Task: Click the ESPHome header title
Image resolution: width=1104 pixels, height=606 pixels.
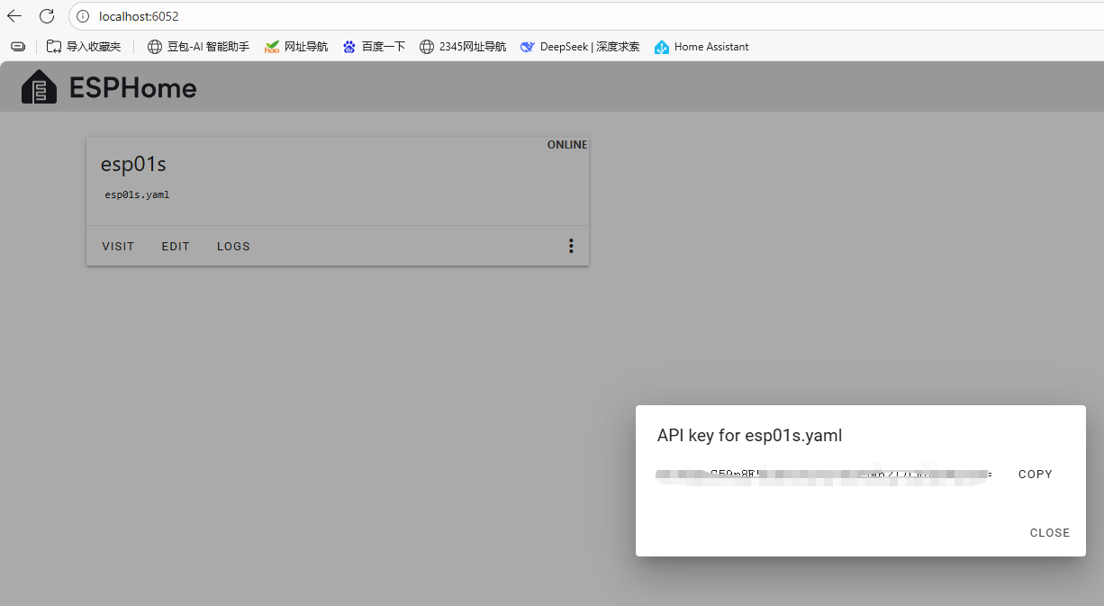Action: coord(132,88)
